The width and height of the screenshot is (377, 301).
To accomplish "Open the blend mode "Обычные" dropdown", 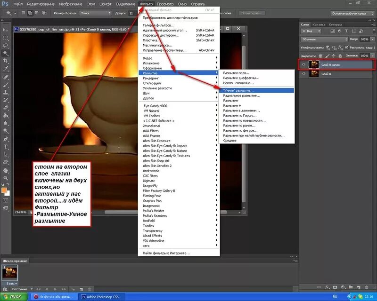I will pos(324,39).
